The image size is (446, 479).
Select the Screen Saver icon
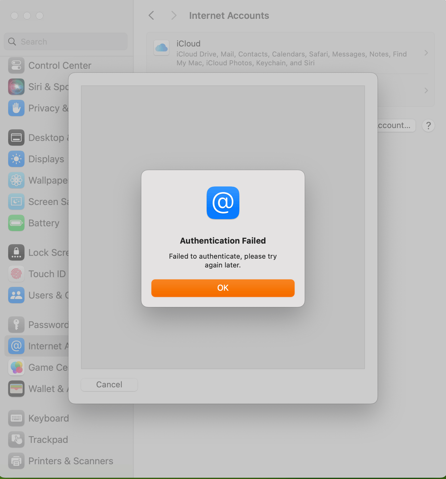(16, 202)
